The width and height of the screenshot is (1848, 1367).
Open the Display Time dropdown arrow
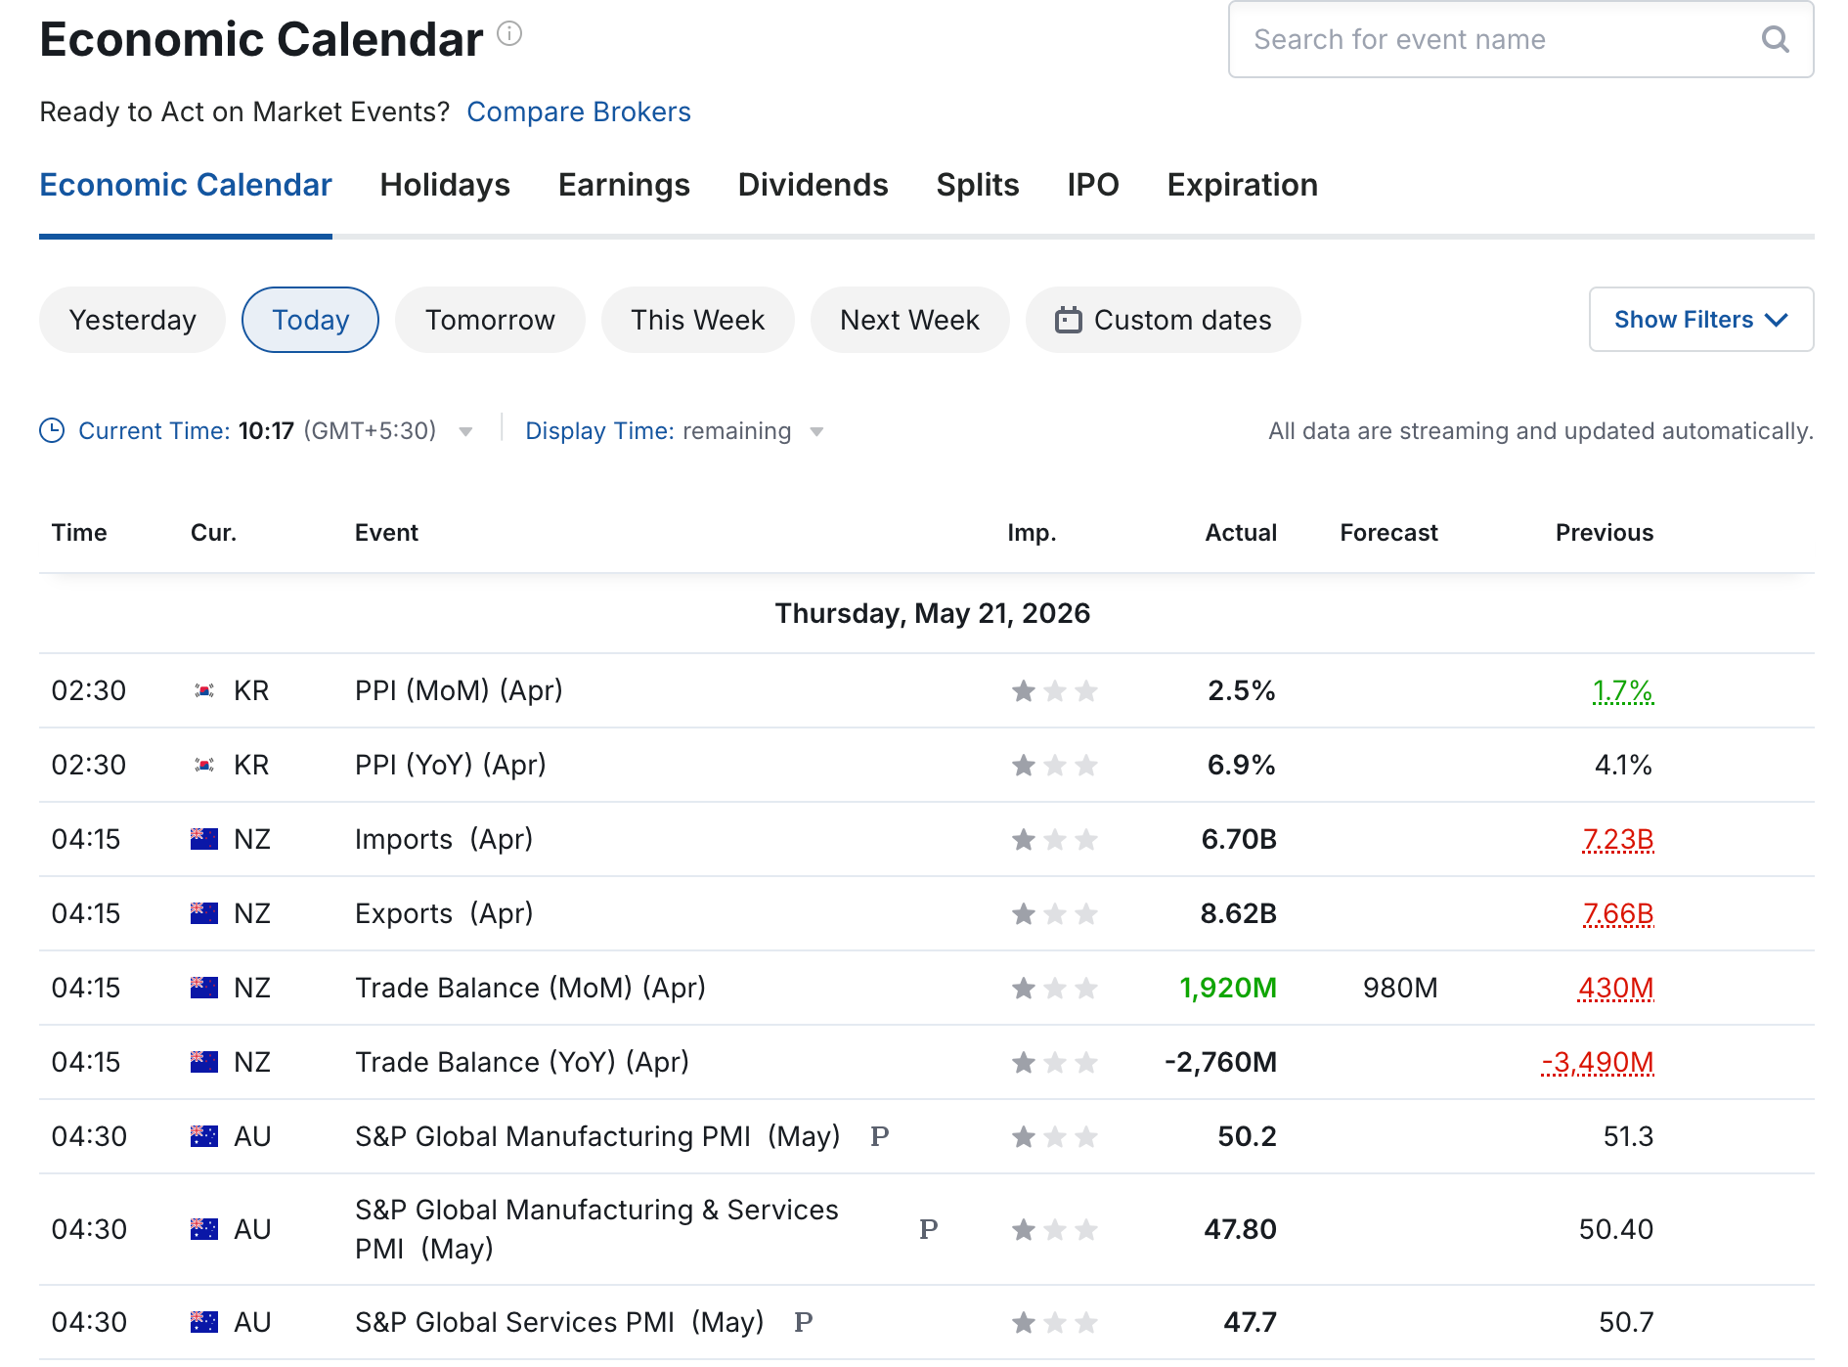point(817,432)
